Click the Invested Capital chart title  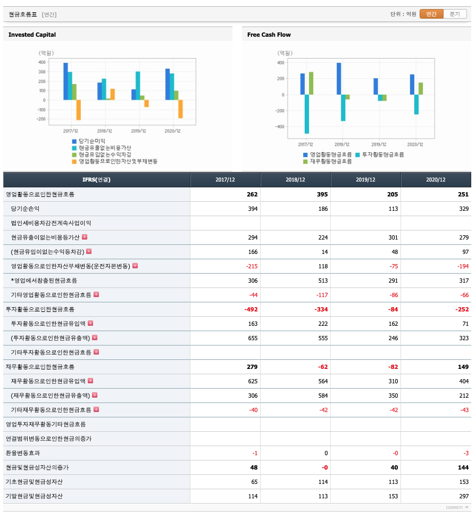pyautogui.click(x=32, y=35)
